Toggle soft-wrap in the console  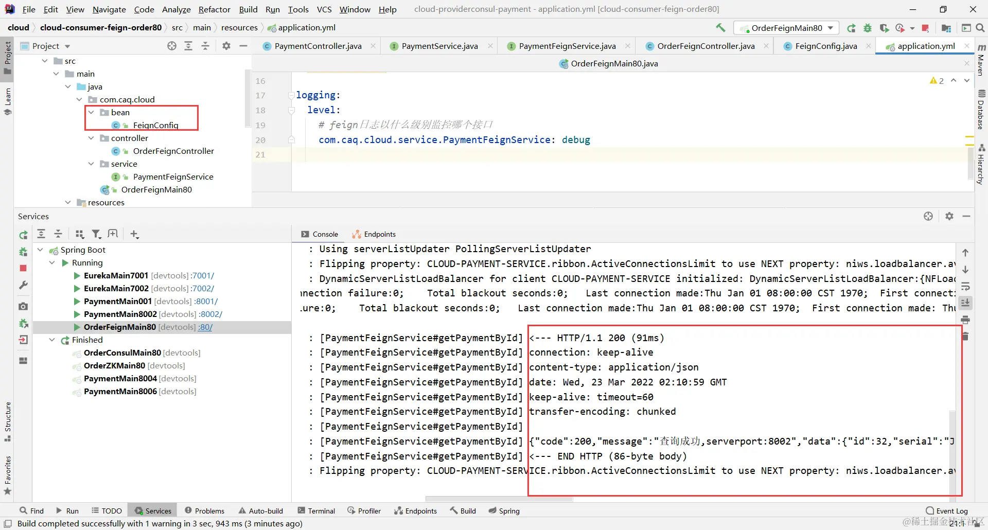click(965, 286)
